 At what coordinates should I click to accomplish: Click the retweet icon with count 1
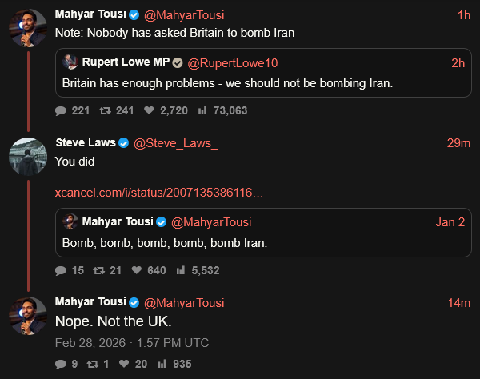93,365
